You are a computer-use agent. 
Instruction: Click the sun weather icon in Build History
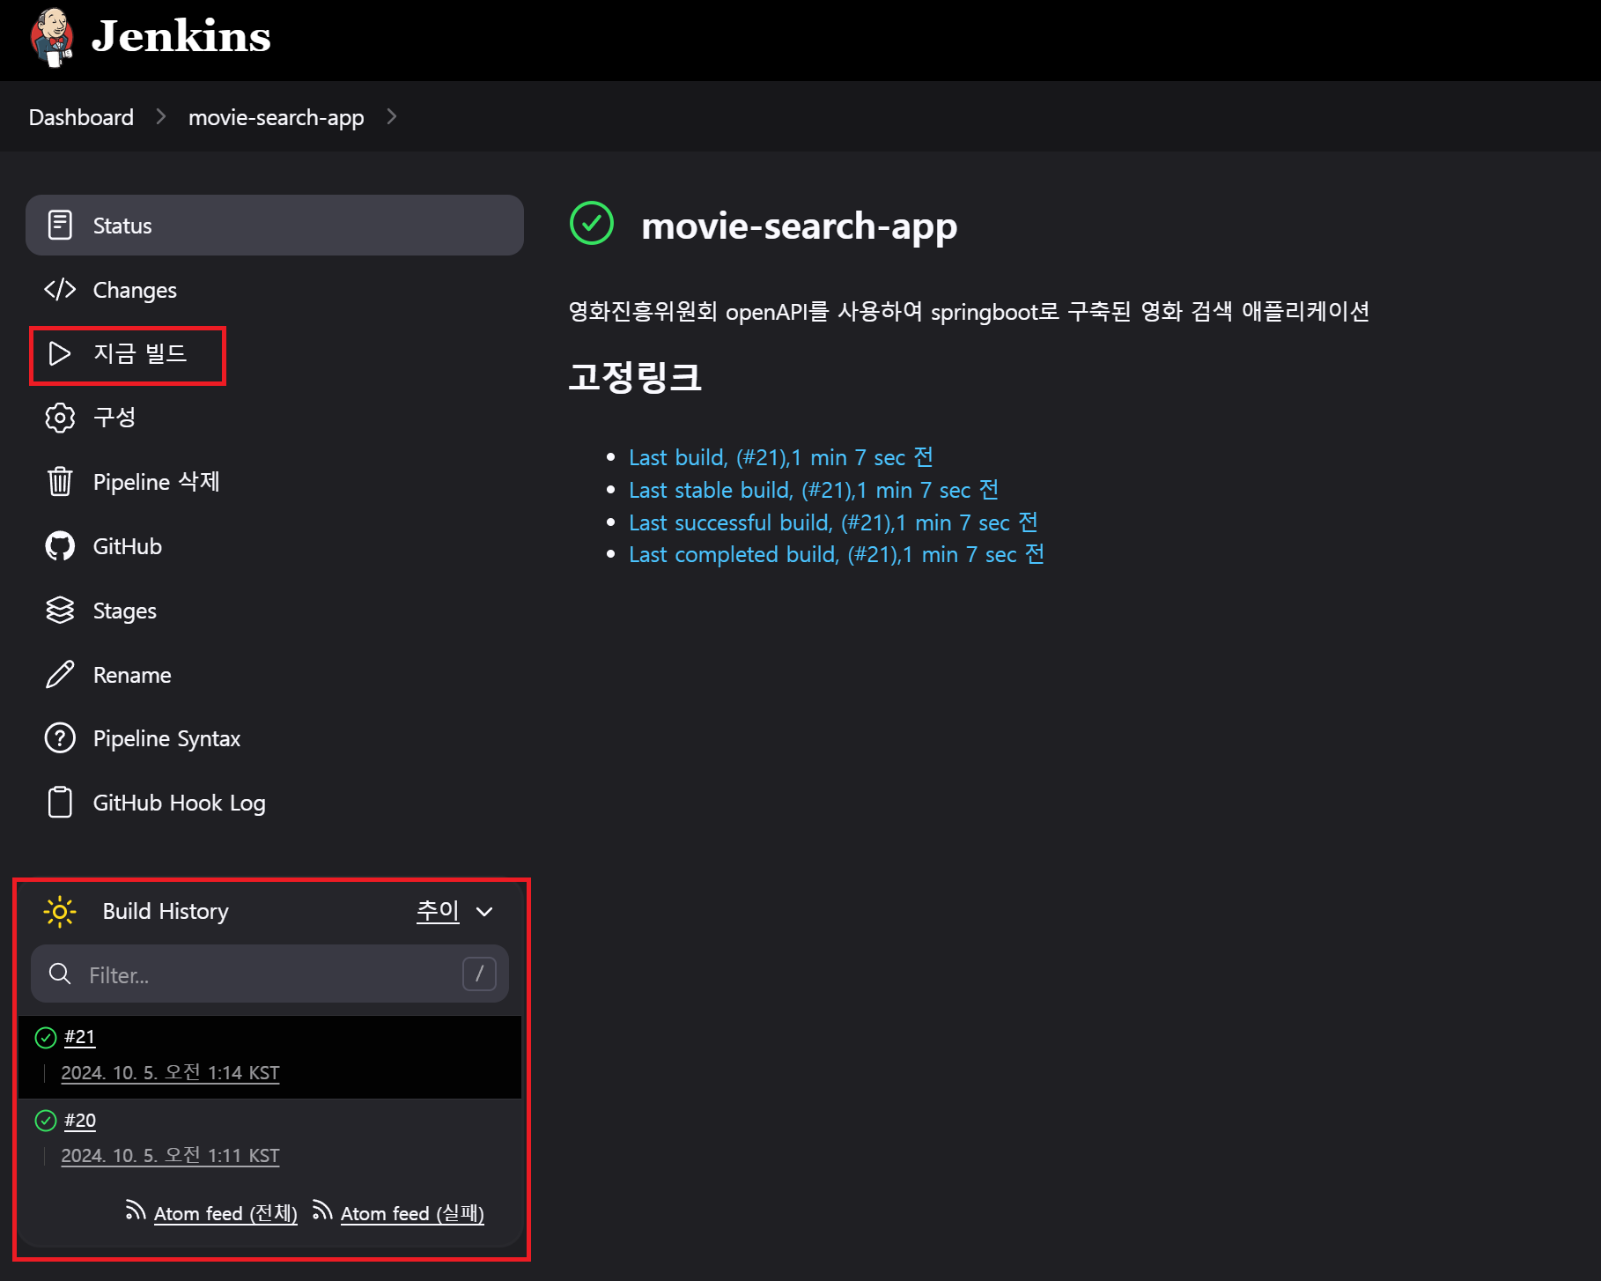(x=60, y=912)
